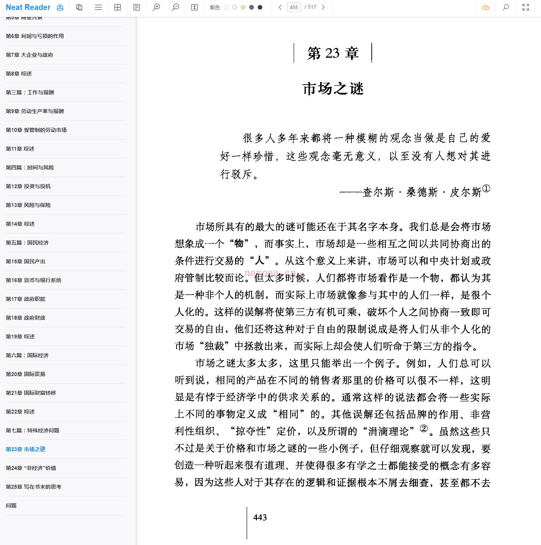Open the library/bookshelf icon in toolbar
541x545 pixels.
79,7
